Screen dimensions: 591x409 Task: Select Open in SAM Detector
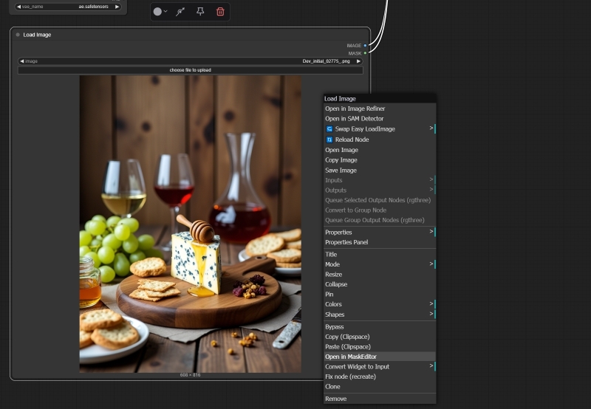pyautogui.click(x=354, y=119)
